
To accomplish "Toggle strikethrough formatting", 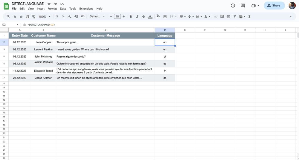I will coord(144,17).
